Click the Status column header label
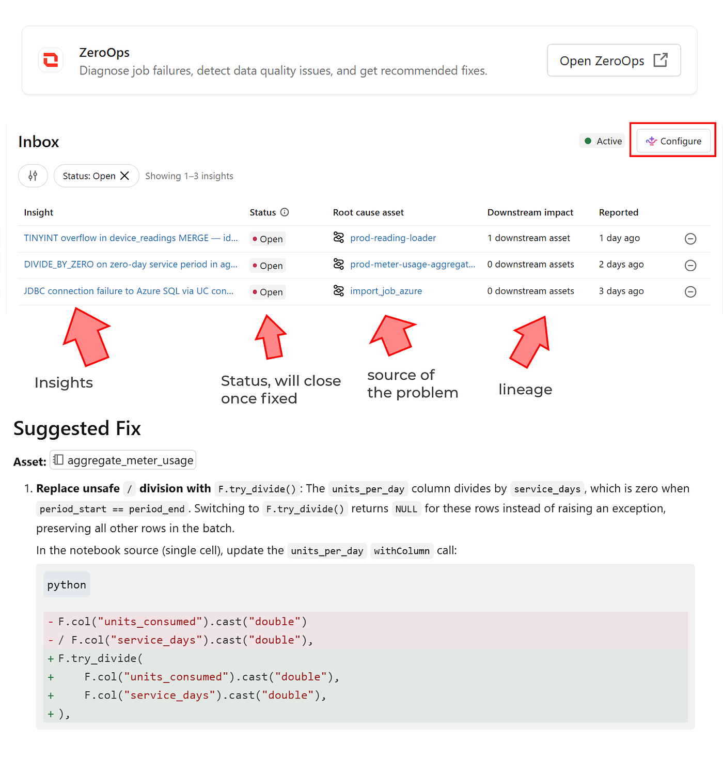723x758 pixels. pos(263,212)
